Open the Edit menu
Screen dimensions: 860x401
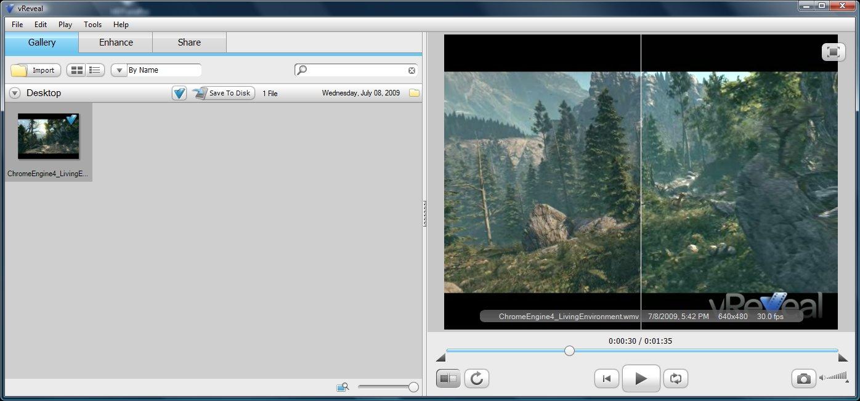point(41,25)
